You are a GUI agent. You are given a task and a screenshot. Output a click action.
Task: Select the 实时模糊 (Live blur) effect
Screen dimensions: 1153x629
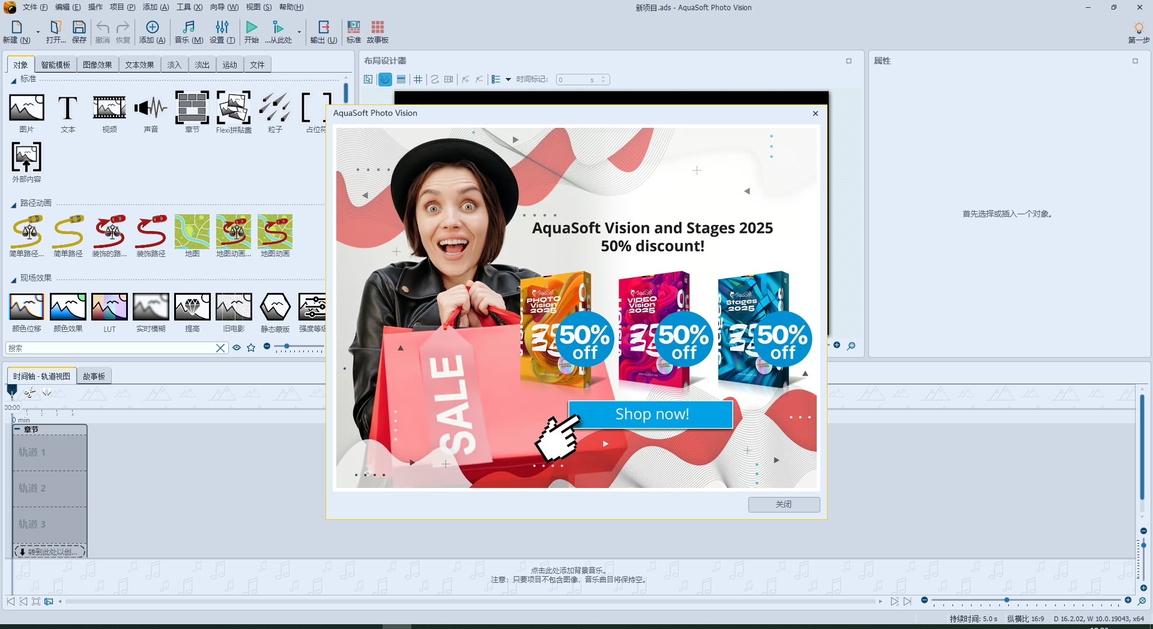click(x=151, y=307)
